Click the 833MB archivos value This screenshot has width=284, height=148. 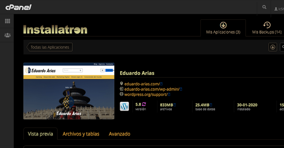[166, 105]
